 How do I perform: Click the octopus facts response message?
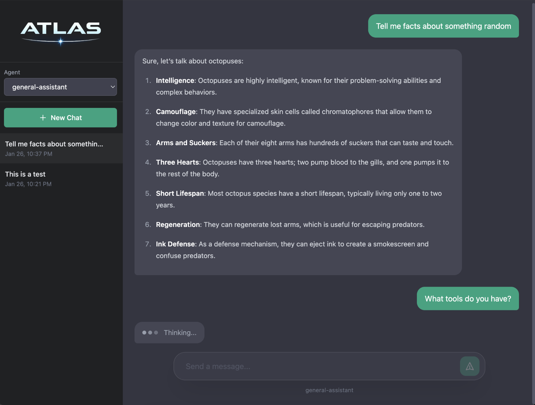(x=298, y=161)
